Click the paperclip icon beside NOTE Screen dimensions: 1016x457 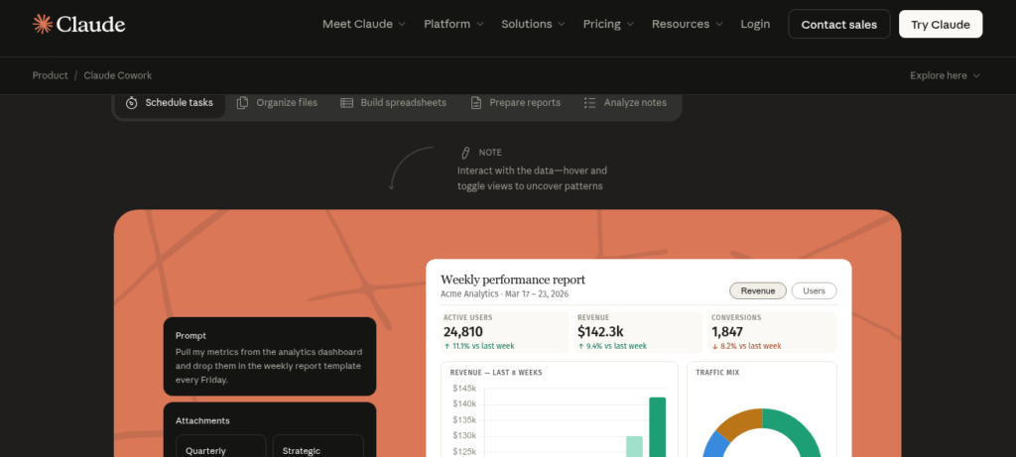(464, 153)
